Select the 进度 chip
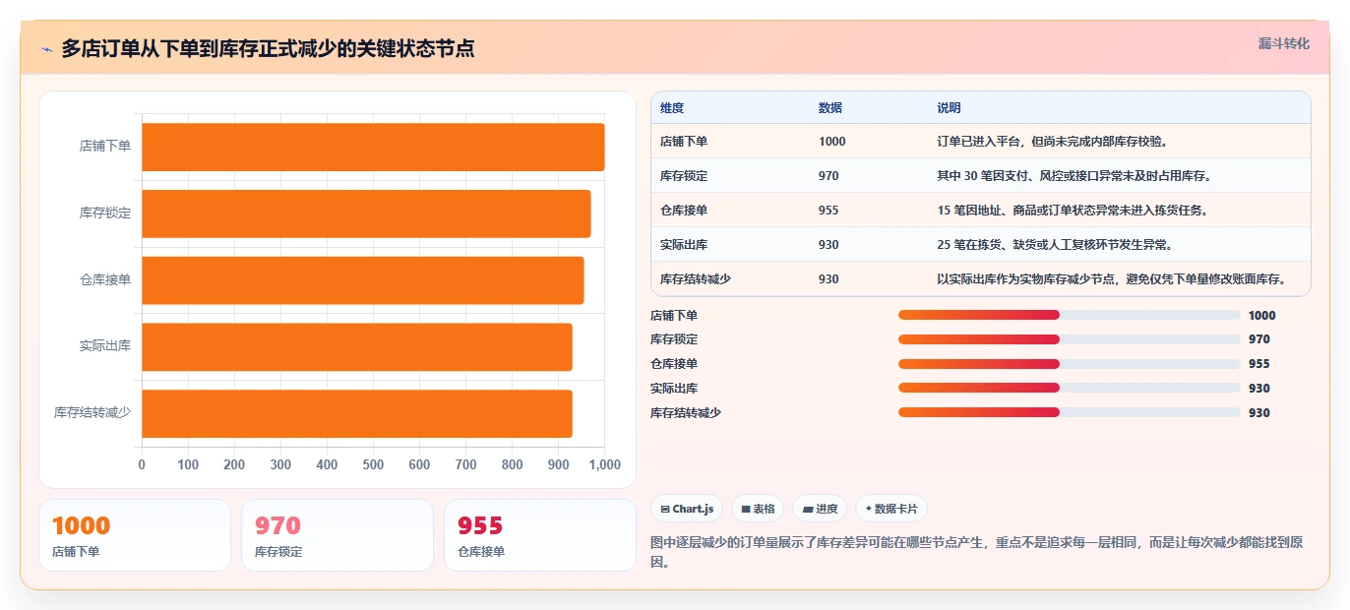 coord(820,509)
